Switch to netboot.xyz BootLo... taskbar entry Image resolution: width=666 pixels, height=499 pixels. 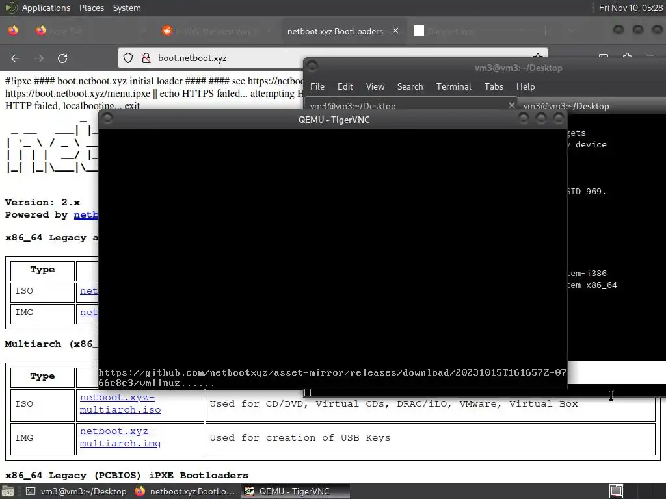[185, 491]
